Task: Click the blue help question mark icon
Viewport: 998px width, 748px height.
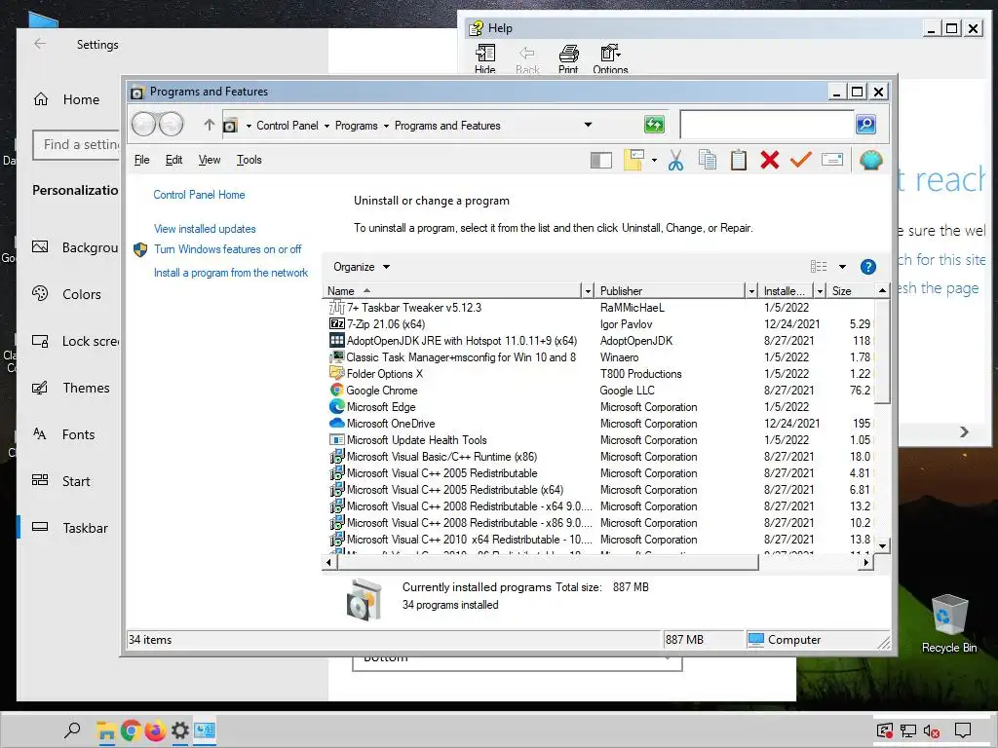Action: click(868, 267)
